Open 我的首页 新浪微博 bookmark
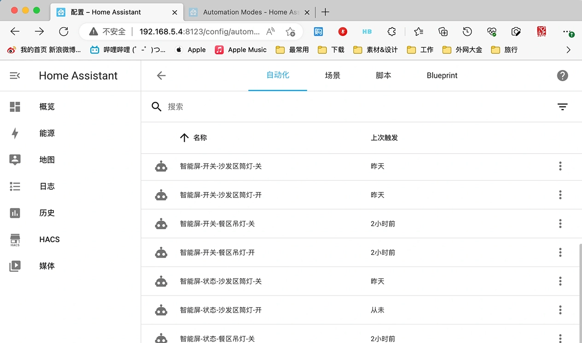Image resolution: width=582 pixels, height=343 pixels. 44,50
